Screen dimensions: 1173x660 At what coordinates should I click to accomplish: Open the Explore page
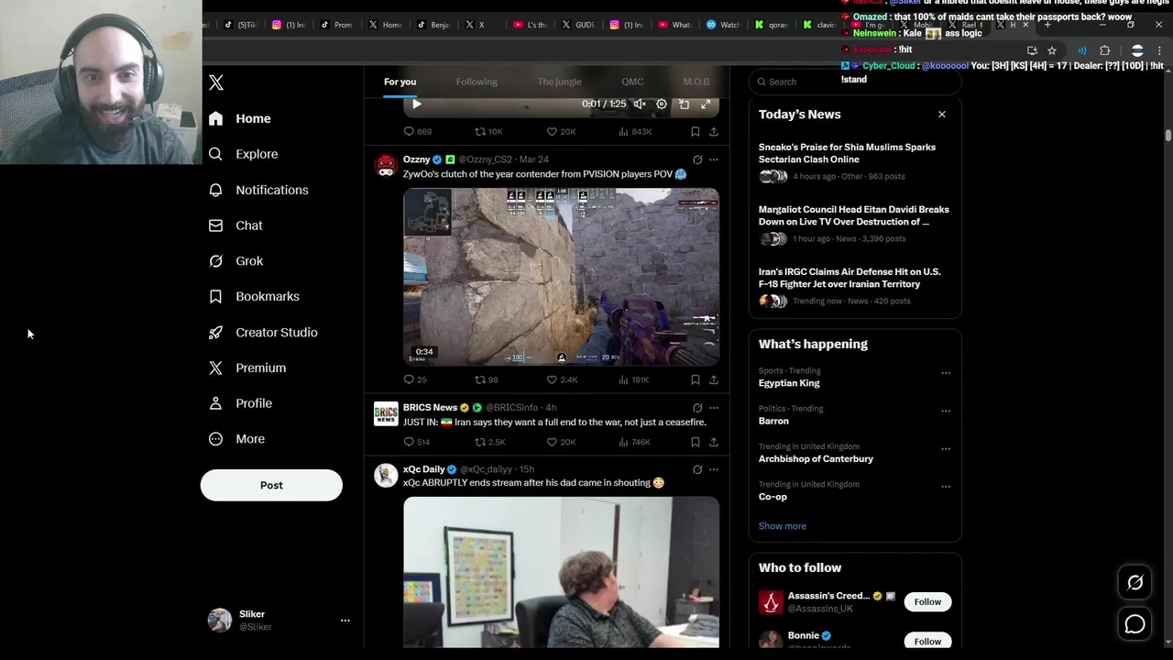[x=244, y=154]
